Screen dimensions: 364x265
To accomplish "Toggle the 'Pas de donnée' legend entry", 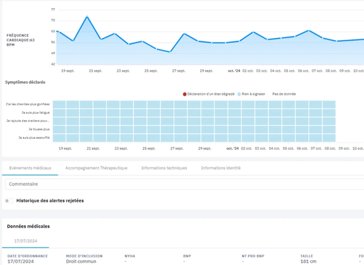I will [x=284, y=94].
